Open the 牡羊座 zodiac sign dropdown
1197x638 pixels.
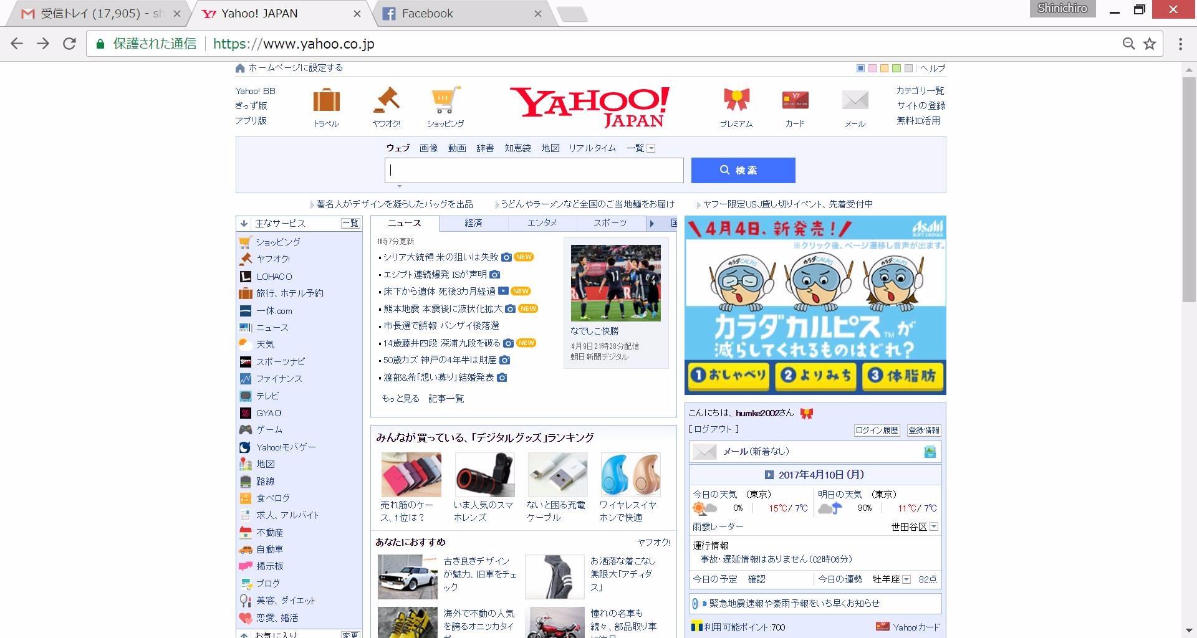(906, 579)
